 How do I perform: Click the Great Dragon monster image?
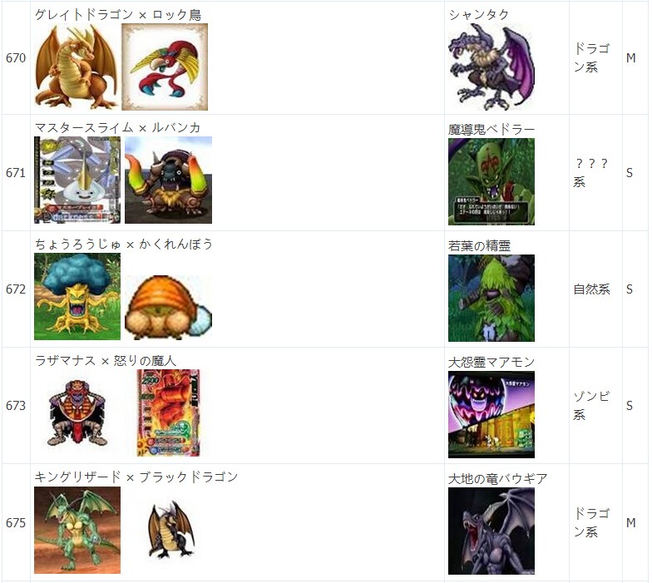pyautogui.click(x=77, y=67)
